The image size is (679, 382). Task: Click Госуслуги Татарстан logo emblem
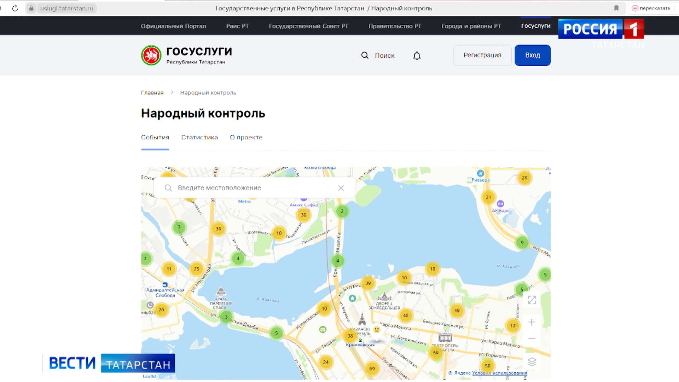(x=151, y=55)
